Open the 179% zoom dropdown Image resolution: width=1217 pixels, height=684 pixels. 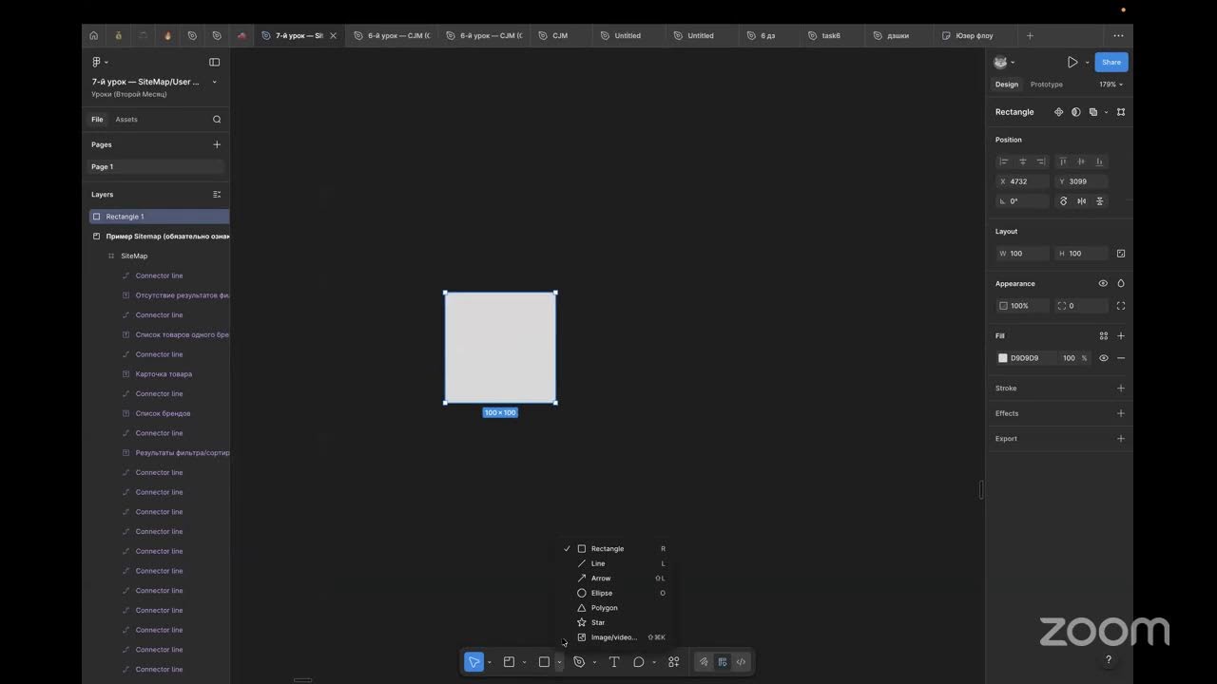tap(1111, 85)
